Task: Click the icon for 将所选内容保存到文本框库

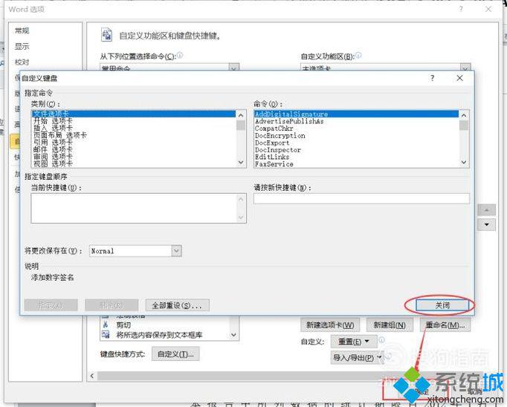Action: [106, 335]
